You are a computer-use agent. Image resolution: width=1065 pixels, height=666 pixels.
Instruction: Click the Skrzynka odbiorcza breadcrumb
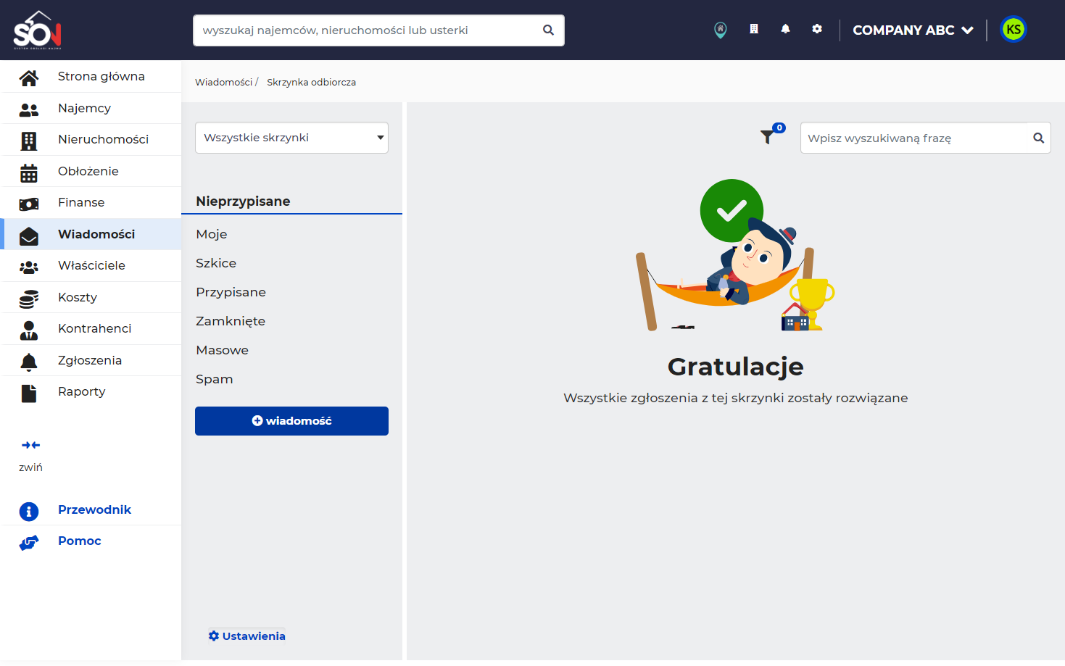point(311,82)
